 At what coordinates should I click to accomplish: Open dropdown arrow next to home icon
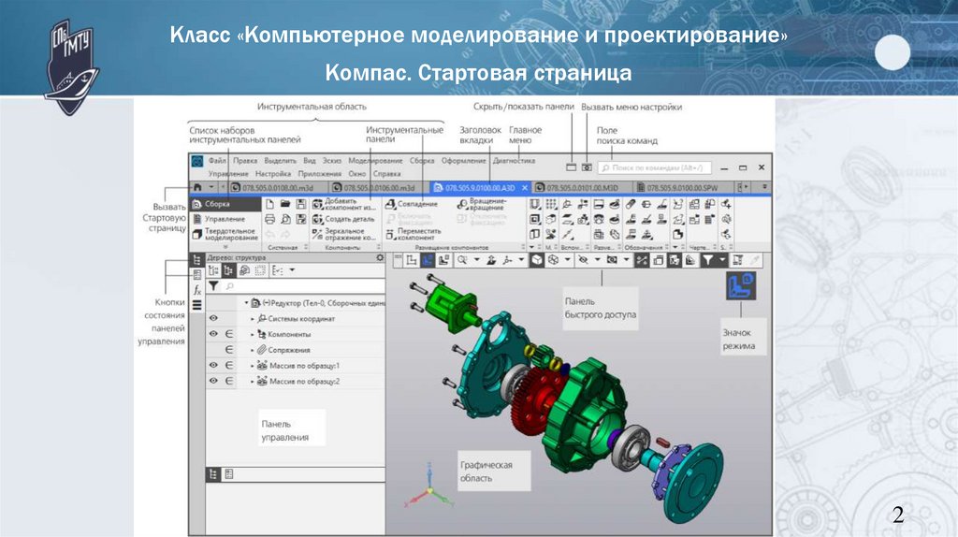pyautogui.click(x=211, y=187)
